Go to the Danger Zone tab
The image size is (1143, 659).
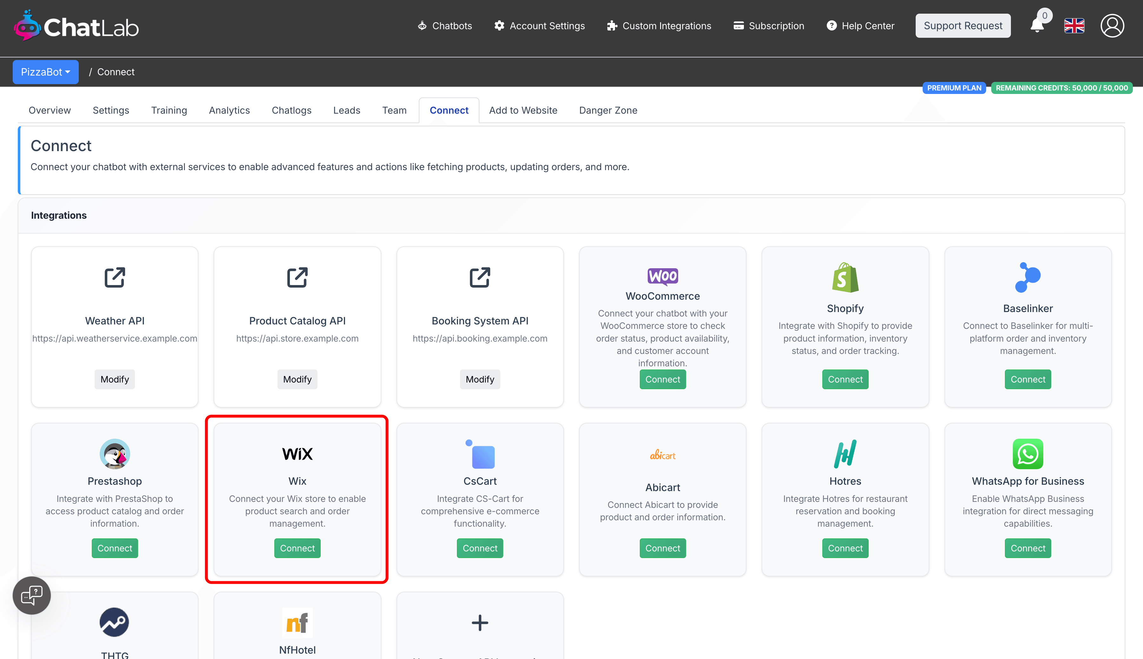pyautogui.click(x=608, y=110)
